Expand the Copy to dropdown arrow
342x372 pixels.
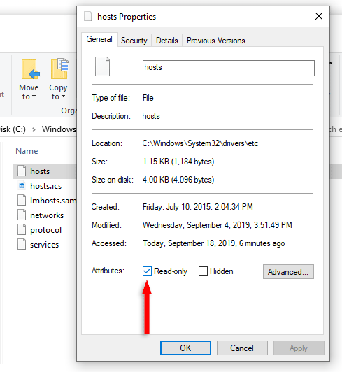point(63,96)
